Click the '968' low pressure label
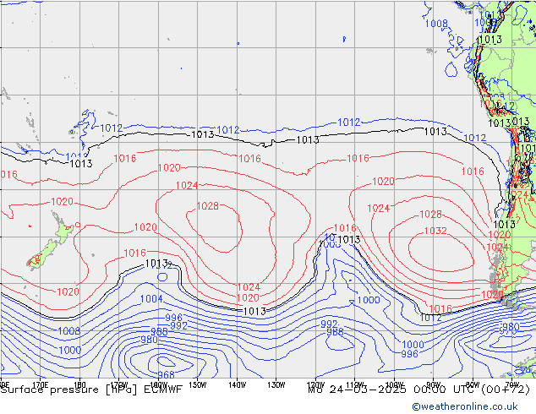This screenshot has height=414, width=536. click(x=167, y=375)
